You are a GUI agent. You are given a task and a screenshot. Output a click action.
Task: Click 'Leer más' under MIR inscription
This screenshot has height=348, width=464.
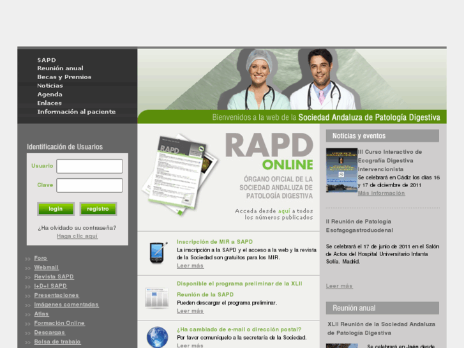click(190, 266)
